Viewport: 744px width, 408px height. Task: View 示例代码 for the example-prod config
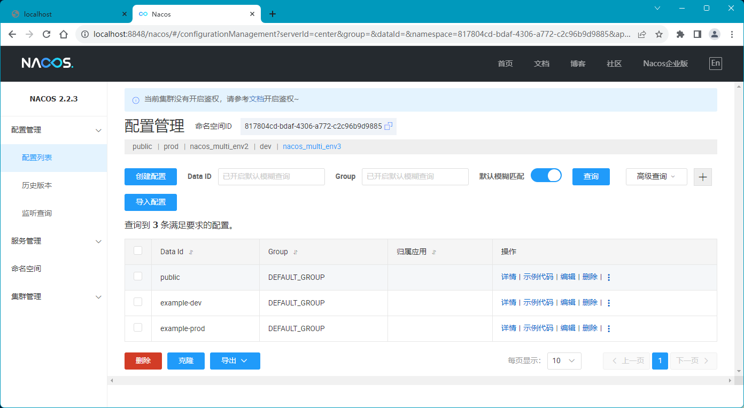click(538, 328)
